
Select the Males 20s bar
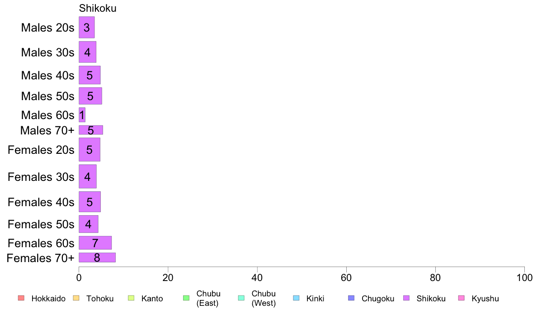click(87, 28)
